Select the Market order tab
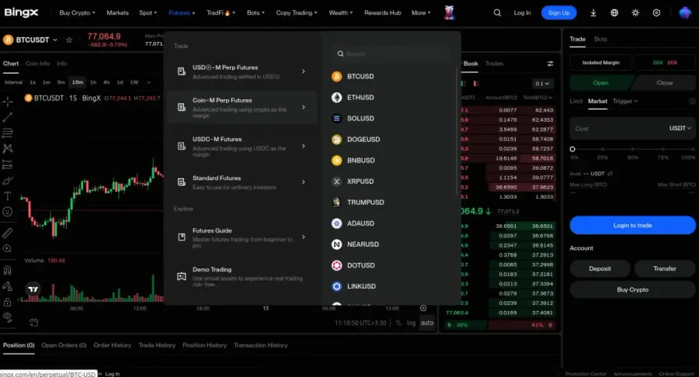 click(597, 101)
